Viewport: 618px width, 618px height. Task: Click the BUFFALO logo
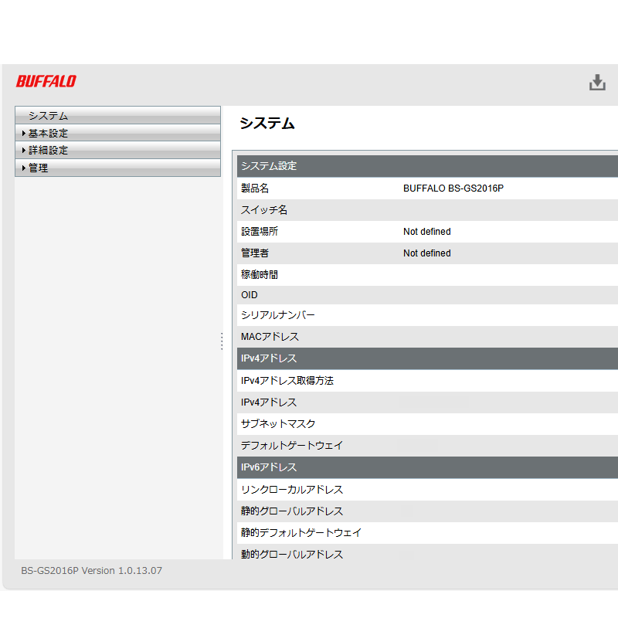point(46,81)
